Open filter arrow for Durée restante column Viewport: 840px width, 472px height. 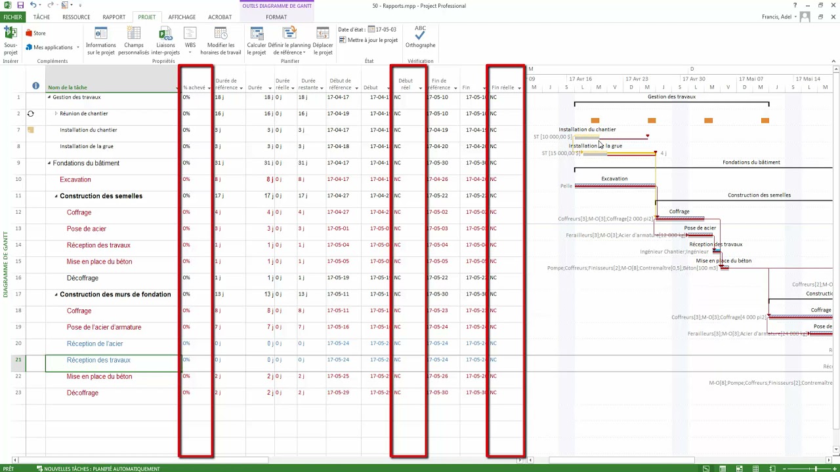click(322, 88)
